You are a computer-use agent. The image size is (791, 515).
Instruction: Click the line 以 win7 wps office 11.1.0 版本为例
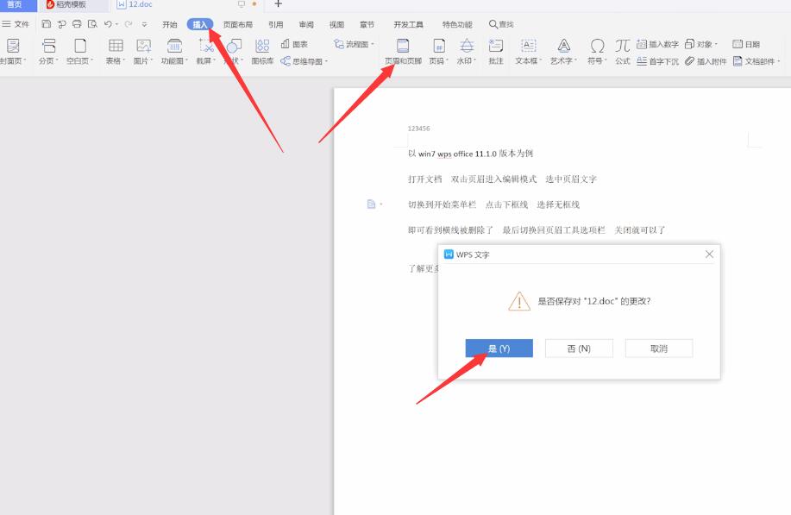point(470,154)
